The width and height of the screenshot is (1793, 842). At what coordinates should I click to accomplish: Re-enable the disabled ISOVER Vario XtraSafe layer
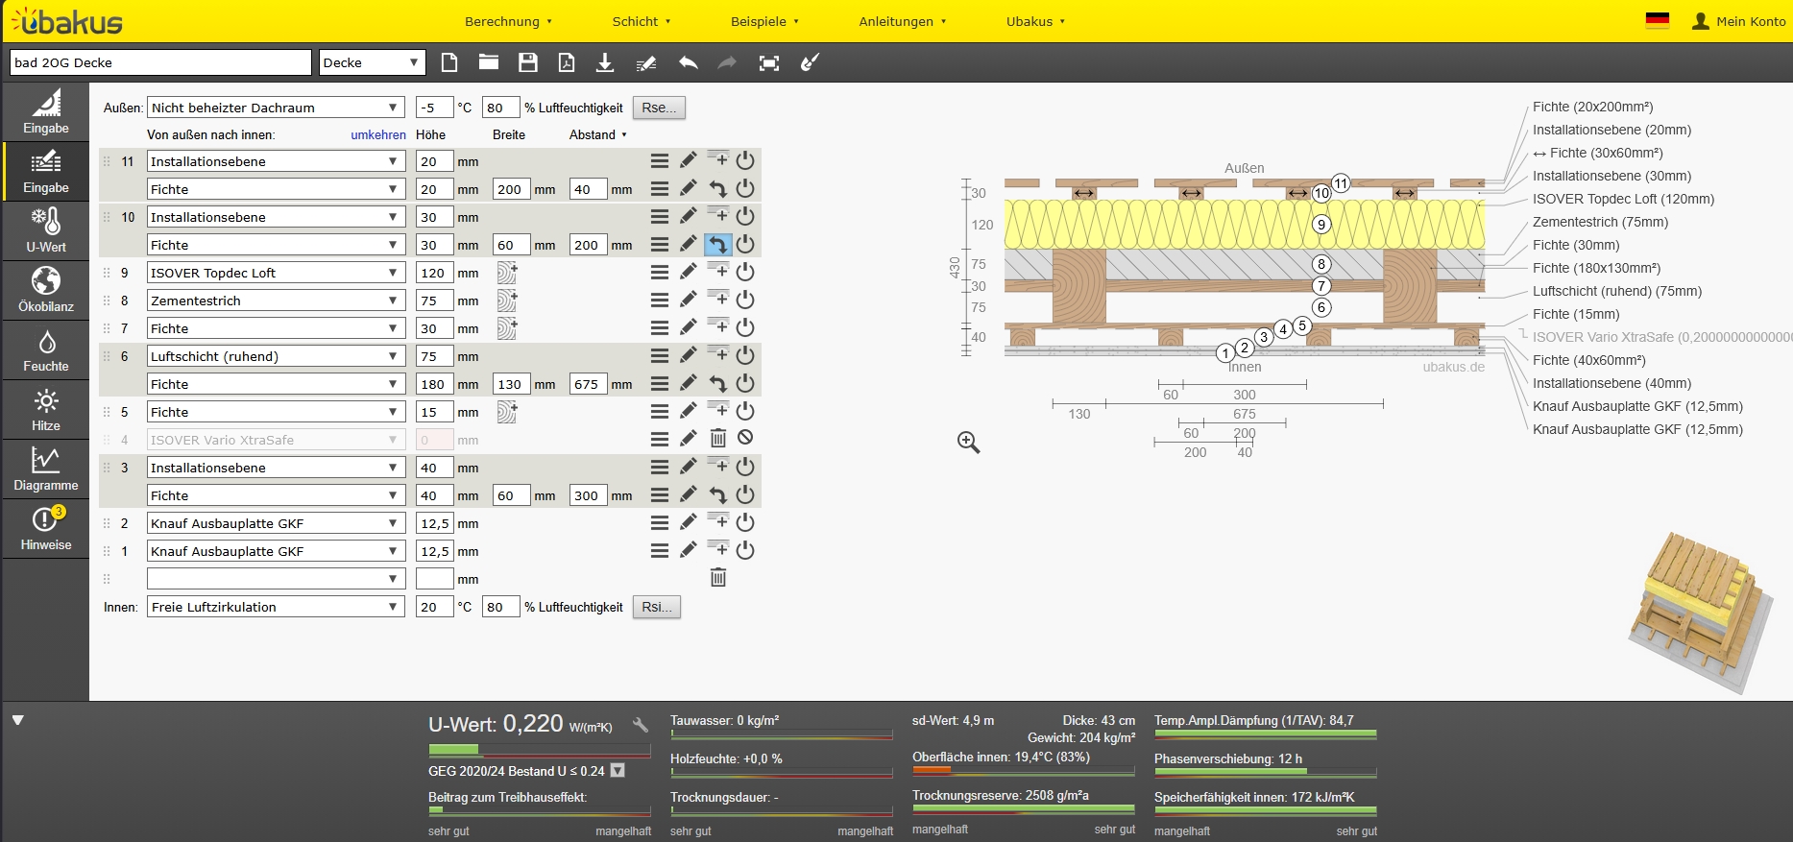(745, 439)
